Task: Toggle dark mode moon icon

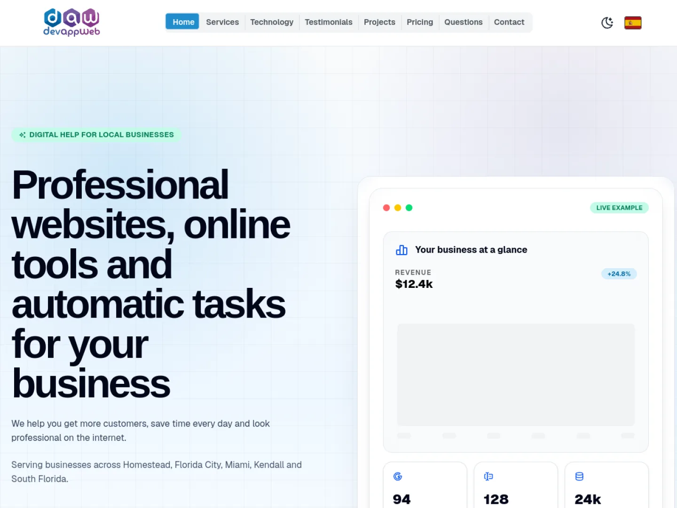Action: tap(607, 23)
